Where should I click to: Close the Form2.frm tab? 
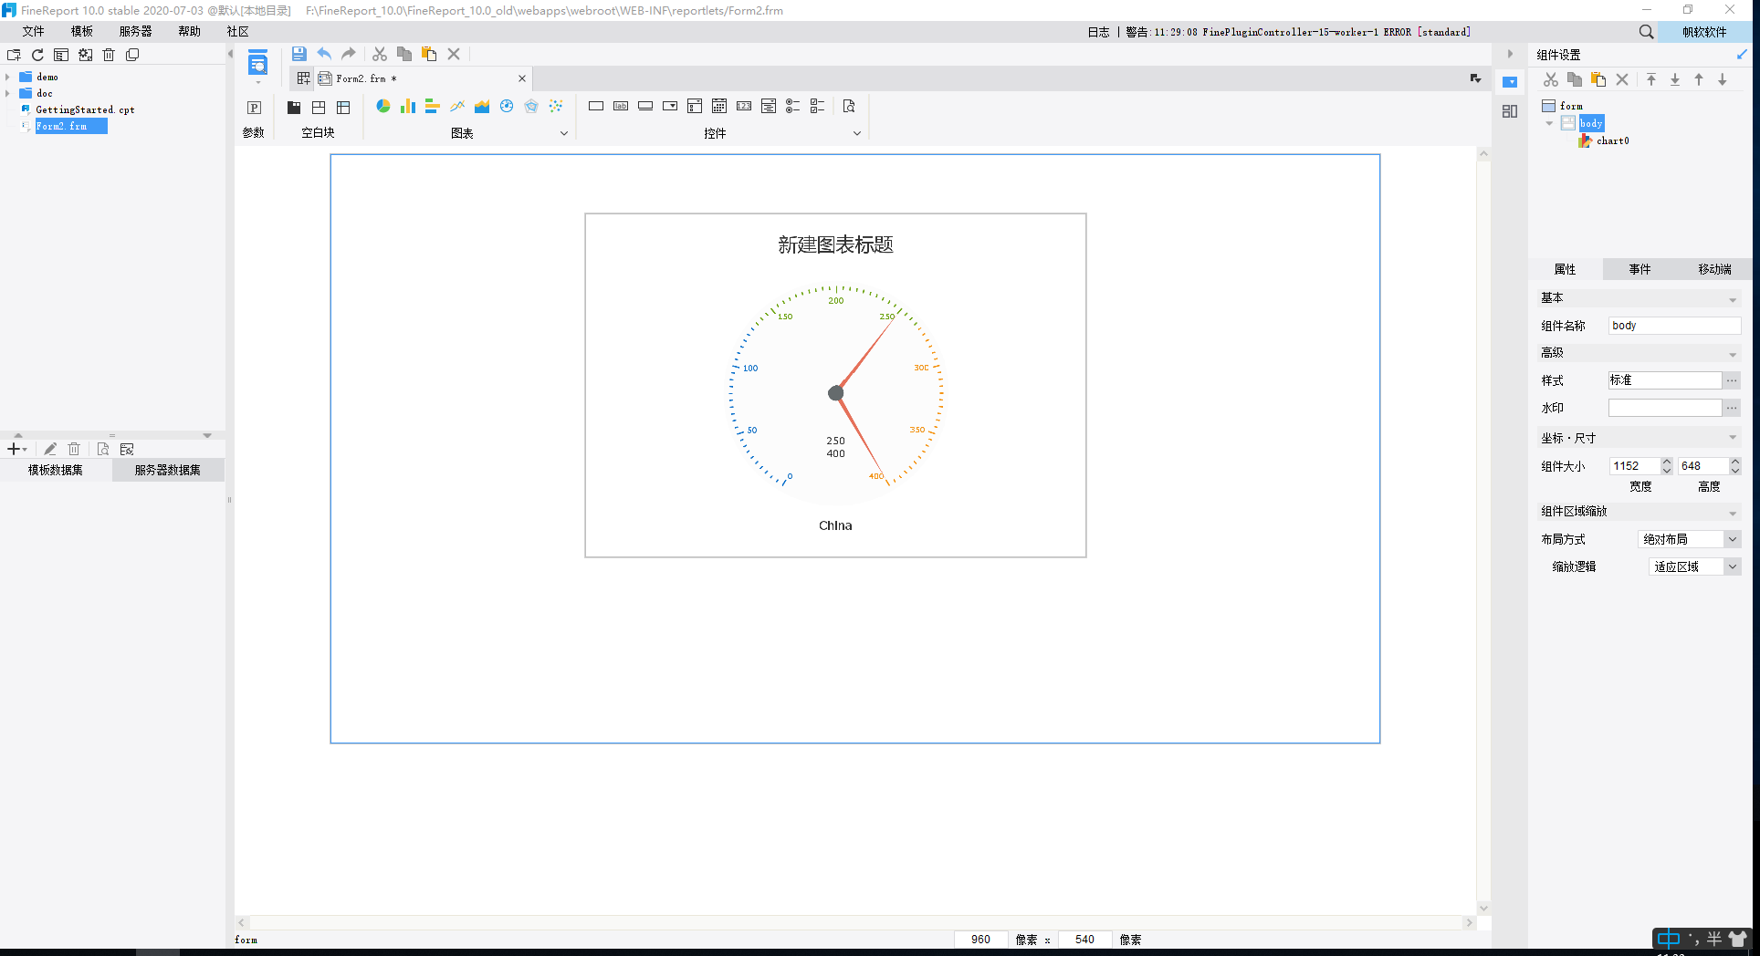click(522, 78)
